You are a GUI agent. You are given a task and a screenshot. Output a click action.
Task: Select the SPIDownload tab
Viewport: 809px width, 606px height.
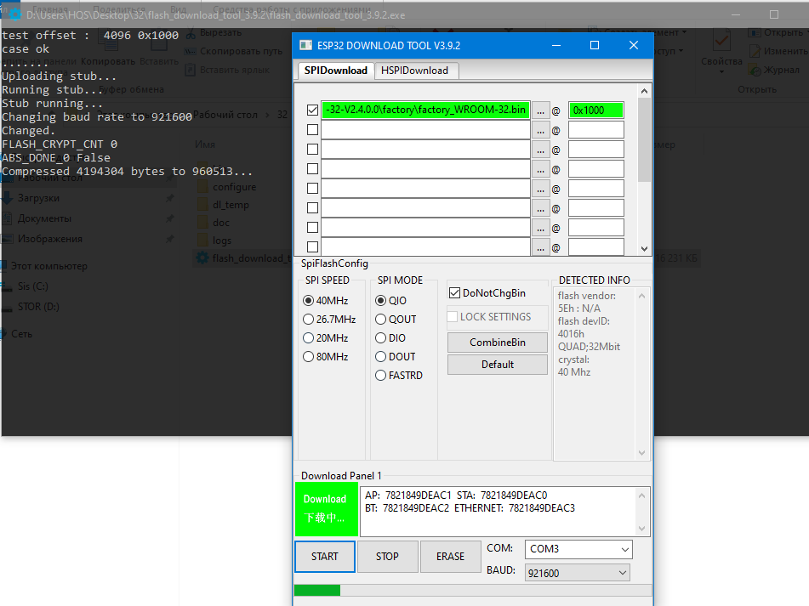point(336,71)
